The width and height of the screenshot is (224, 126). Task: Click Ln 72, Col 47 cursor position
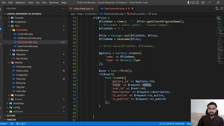(171, 124)
